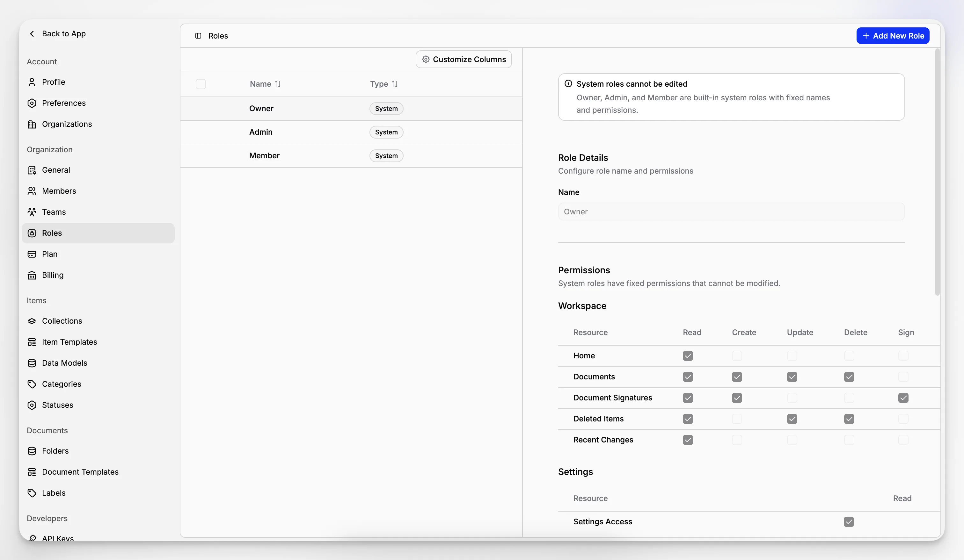Screen dimensions: 964x560
Task: Toggle the Deleted Items Update checkbox
Action: click(792, 419)
